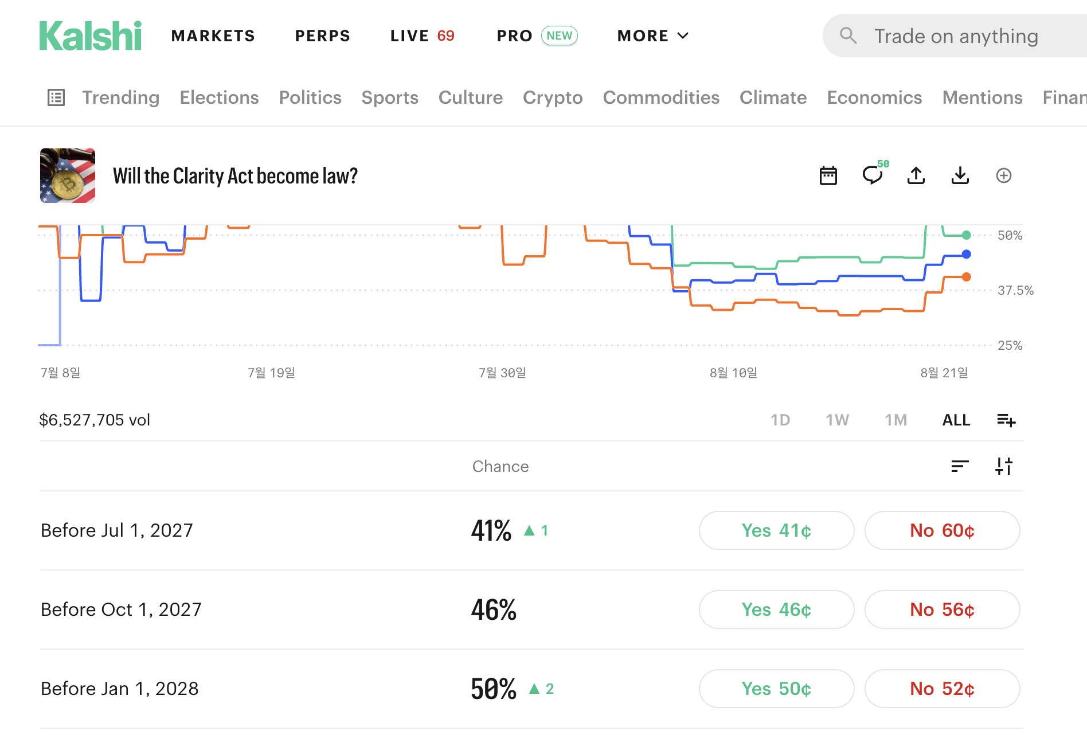
Task: Click the 'Before Oct 1, 2027' row label
Action: [121, 610]
